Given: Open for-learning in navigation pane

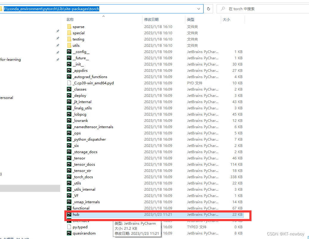Looking at the screenshot, I should pos(10,60).
